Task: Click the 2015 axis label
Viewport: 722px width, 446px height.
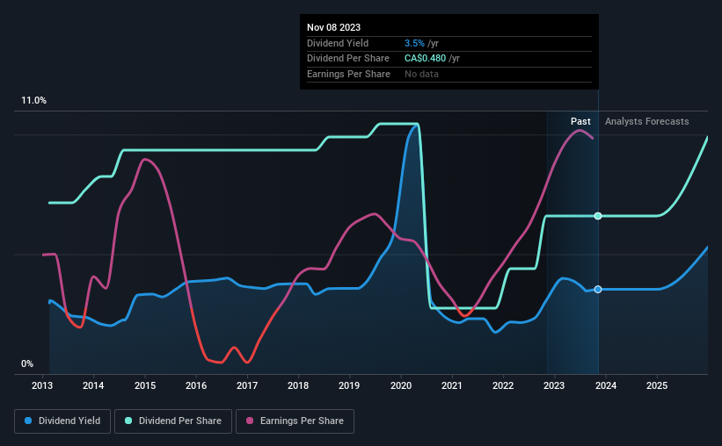Action: pos(145,385)
